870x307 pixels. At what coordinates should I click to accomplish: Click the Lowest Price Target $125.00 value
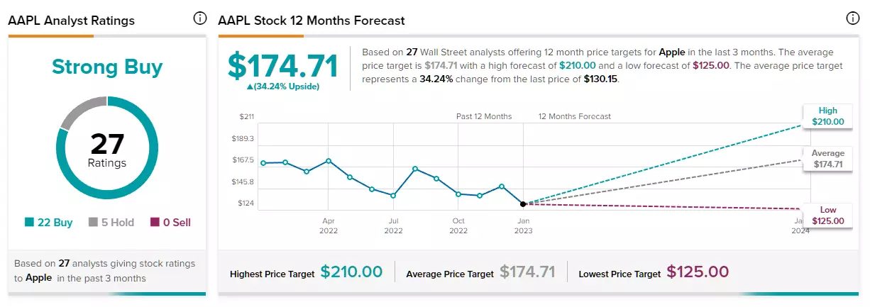[697, 272]
